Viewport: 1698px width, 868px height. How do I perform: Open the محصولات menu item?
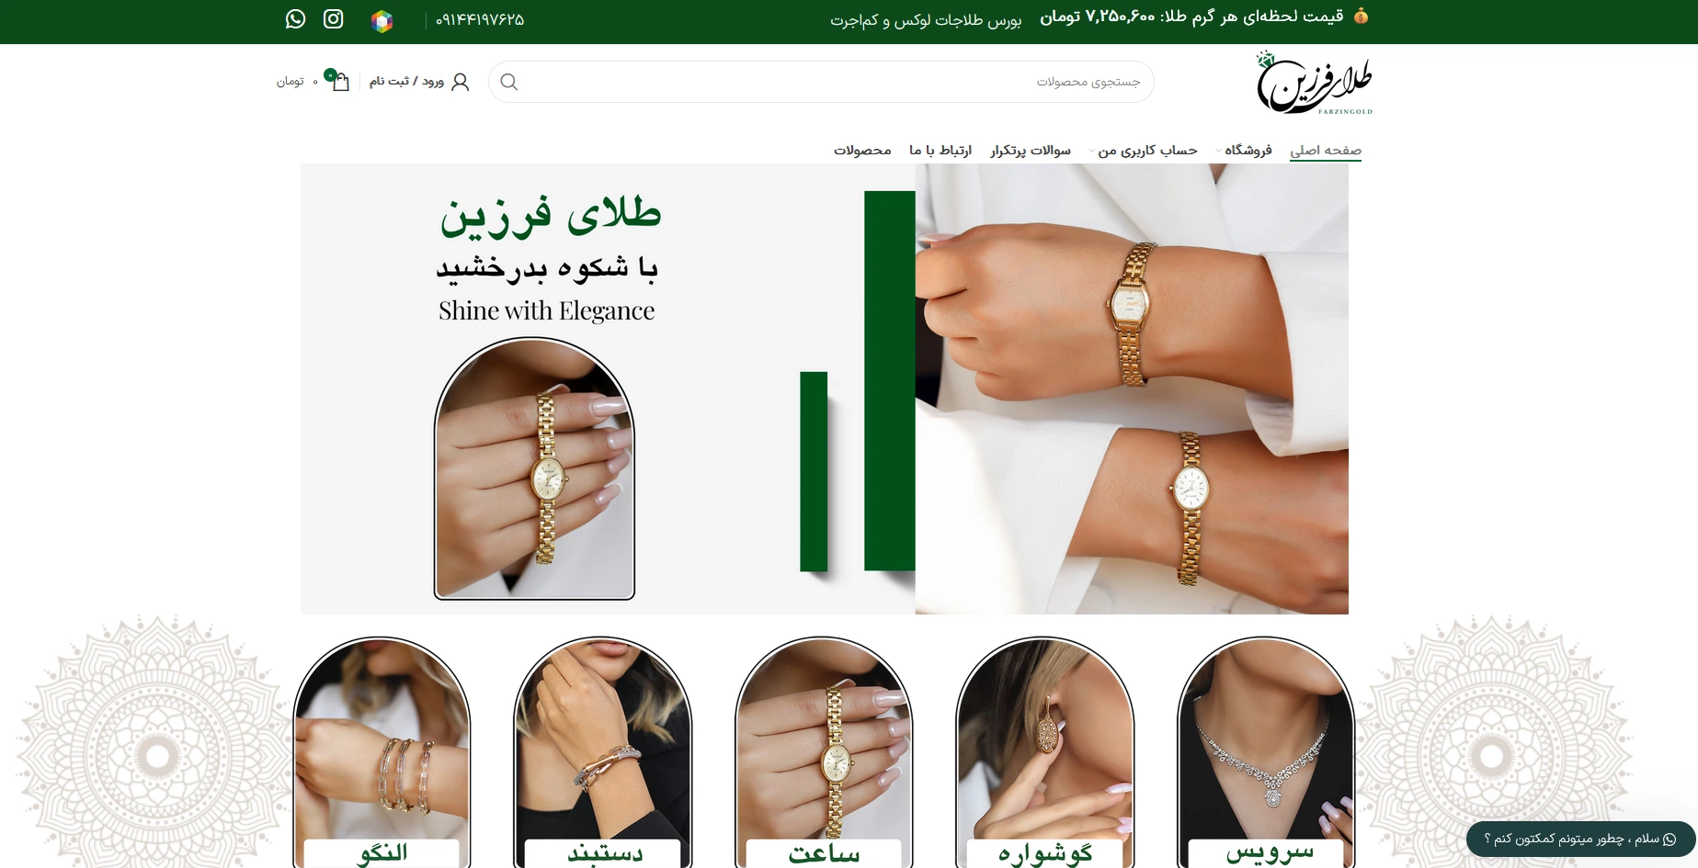pos(862,150)
